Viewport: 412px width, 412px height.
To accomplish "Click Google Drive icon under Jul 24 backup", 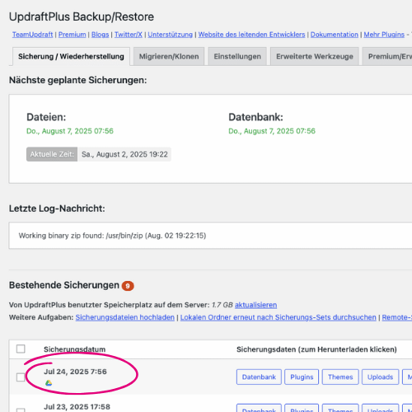I will [49, 383].
